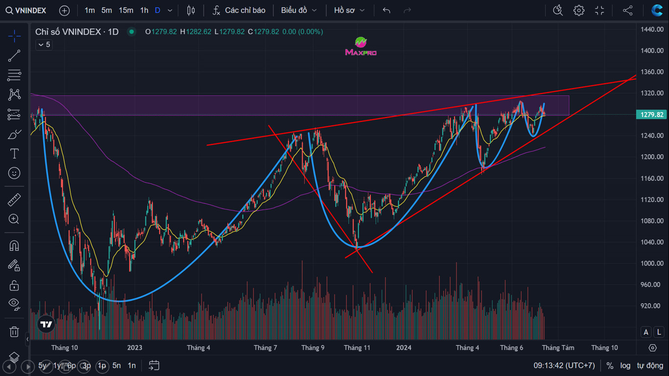
Task: Select the text annotation tool
Action: point(14,154)
